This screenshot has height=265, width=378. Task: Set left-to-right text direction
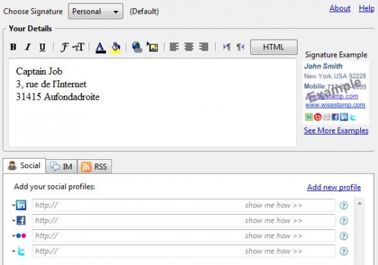pyautogui.click(x=227, y=47)
